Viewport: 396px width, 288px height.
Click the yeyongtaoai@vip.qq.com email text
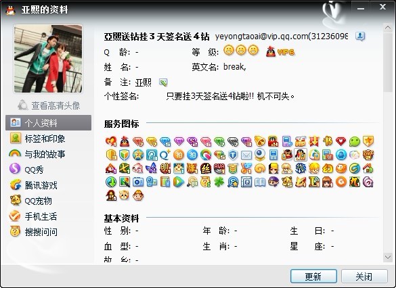pos(261,37)
